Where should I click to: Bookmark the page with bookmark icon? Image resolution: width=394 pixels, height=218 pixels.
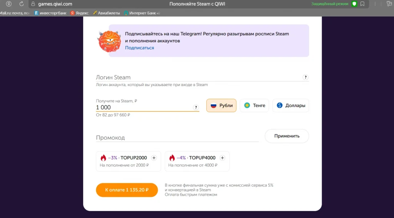[x=362, y=4]
